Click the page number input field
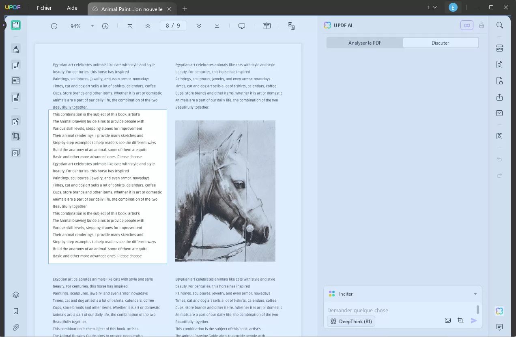This screenshot has height=337, width=516. pos(173,25)
